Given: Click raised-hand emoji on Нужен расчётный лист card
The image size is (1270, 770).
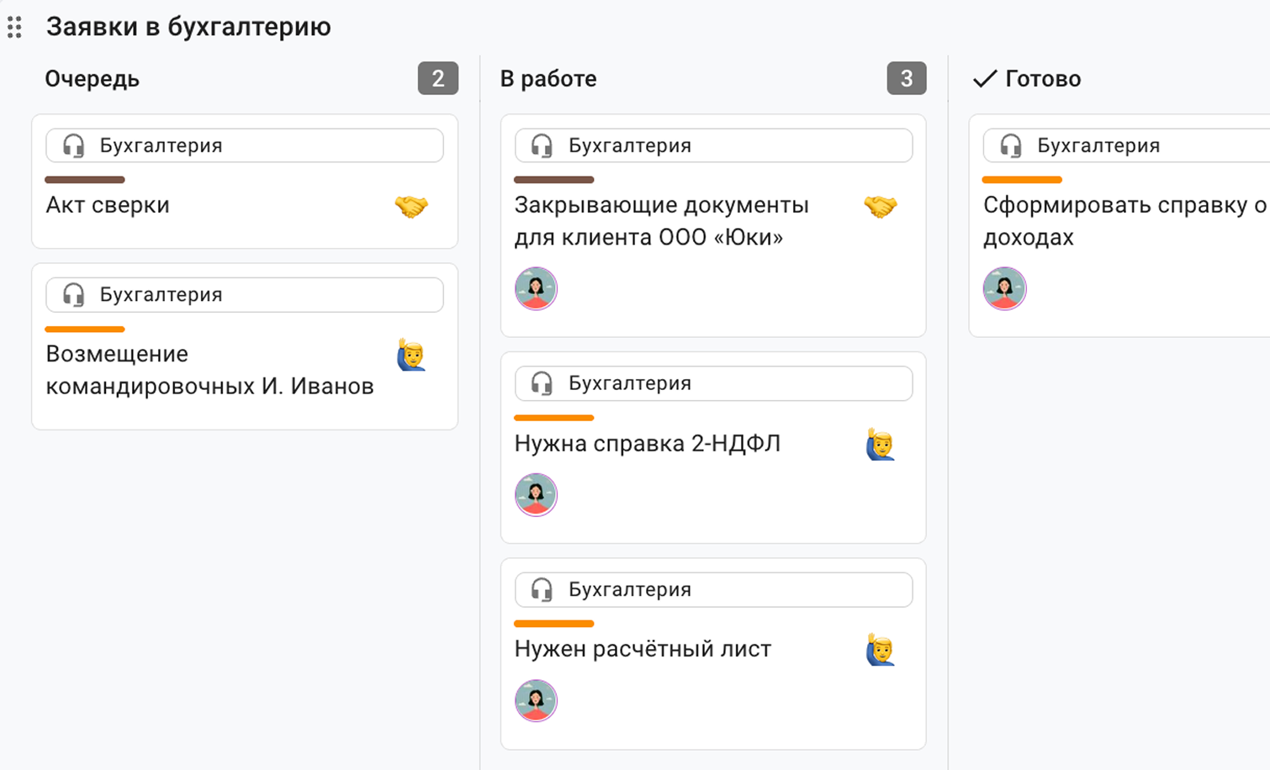Looking at the screenshot, I should pos(880,650).
